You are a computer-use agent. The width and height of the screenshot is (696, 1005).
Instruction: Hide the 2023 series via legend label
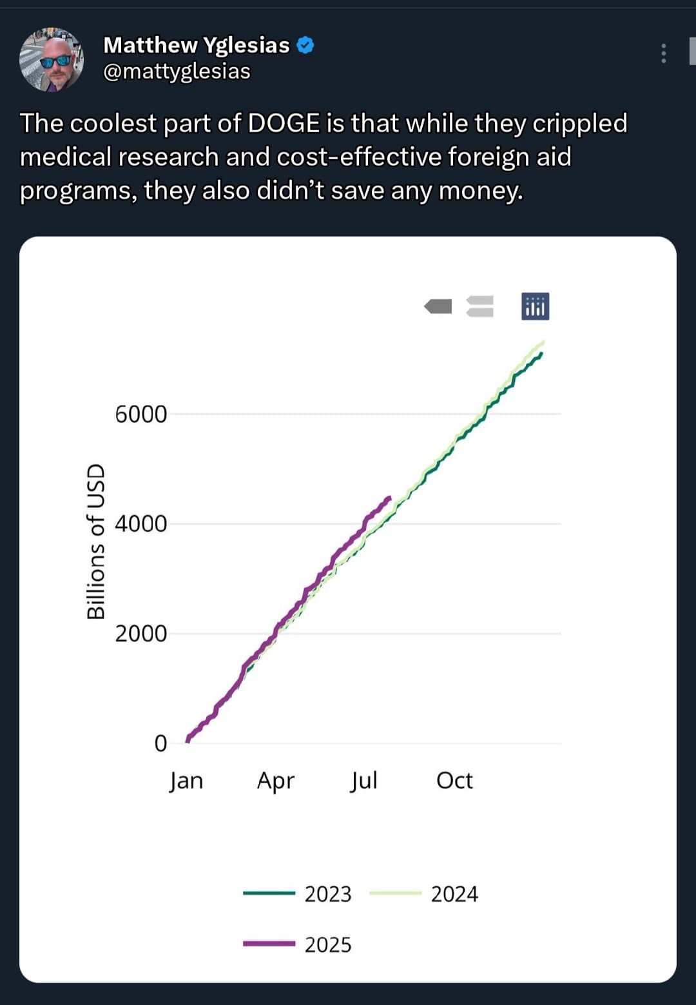point(328,894)
